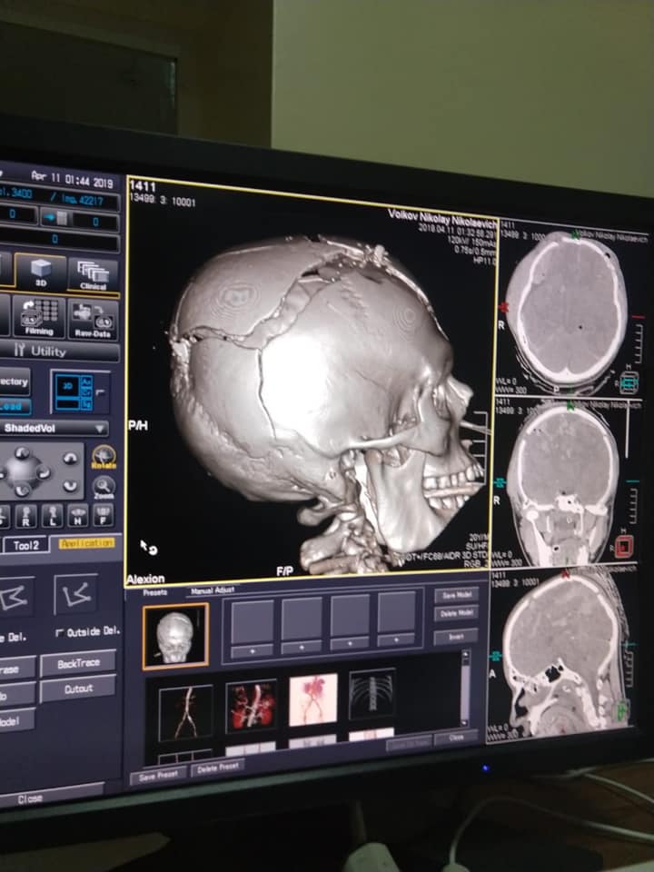Open the ShadedVol rendering dropdown
Screen dimensions: 654x872
[x=53, y=428]
